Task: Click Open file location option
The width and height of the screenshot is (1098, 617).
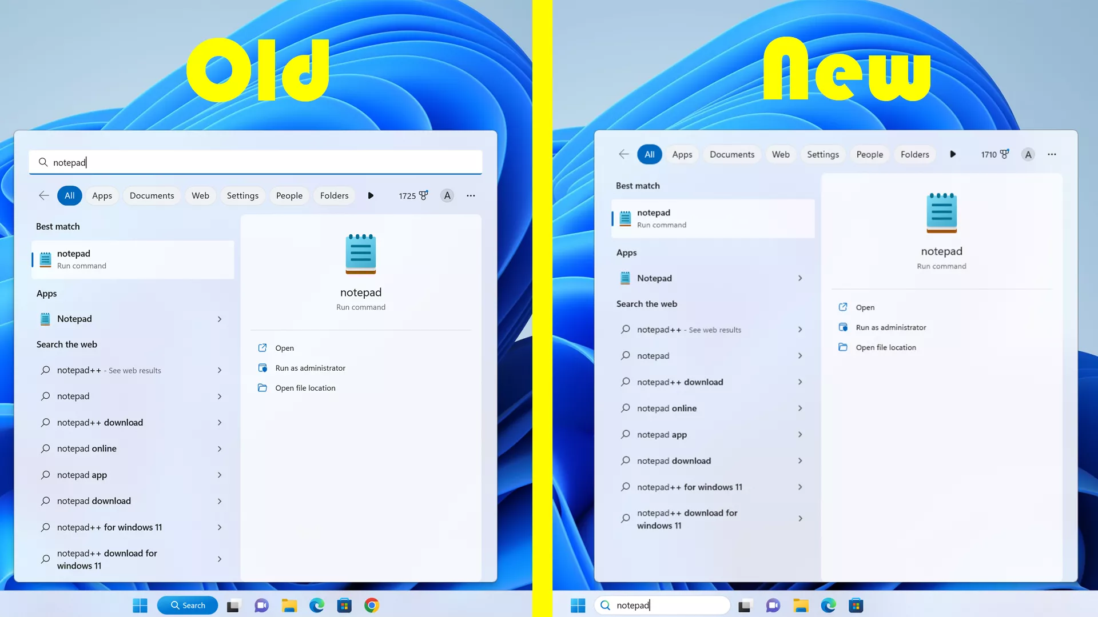Action: click(305, 387)
